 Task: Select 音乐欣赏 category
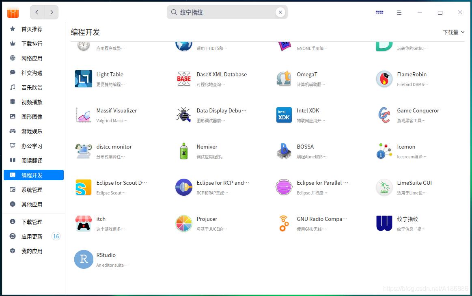[34, 88]
